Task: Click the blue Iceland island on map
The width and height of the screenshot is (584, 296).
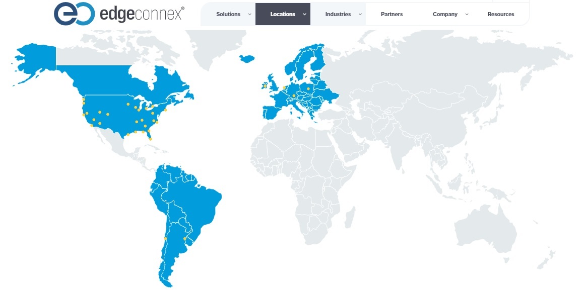Action: [x=246, y=58]
